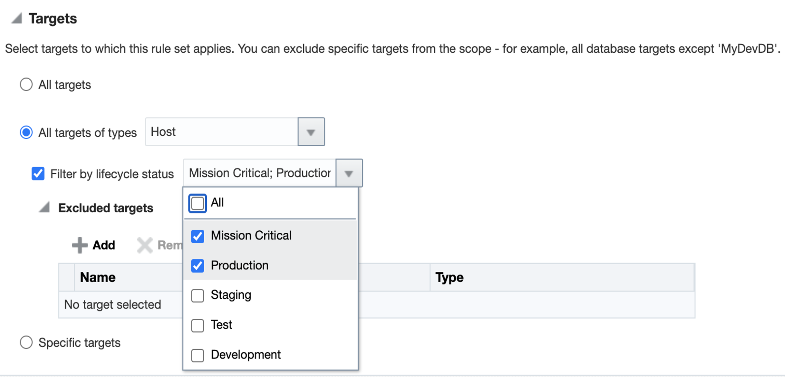Open the target type dropdown arrow
The height and width of the screenshot is (377, 785).
(311, 132)
